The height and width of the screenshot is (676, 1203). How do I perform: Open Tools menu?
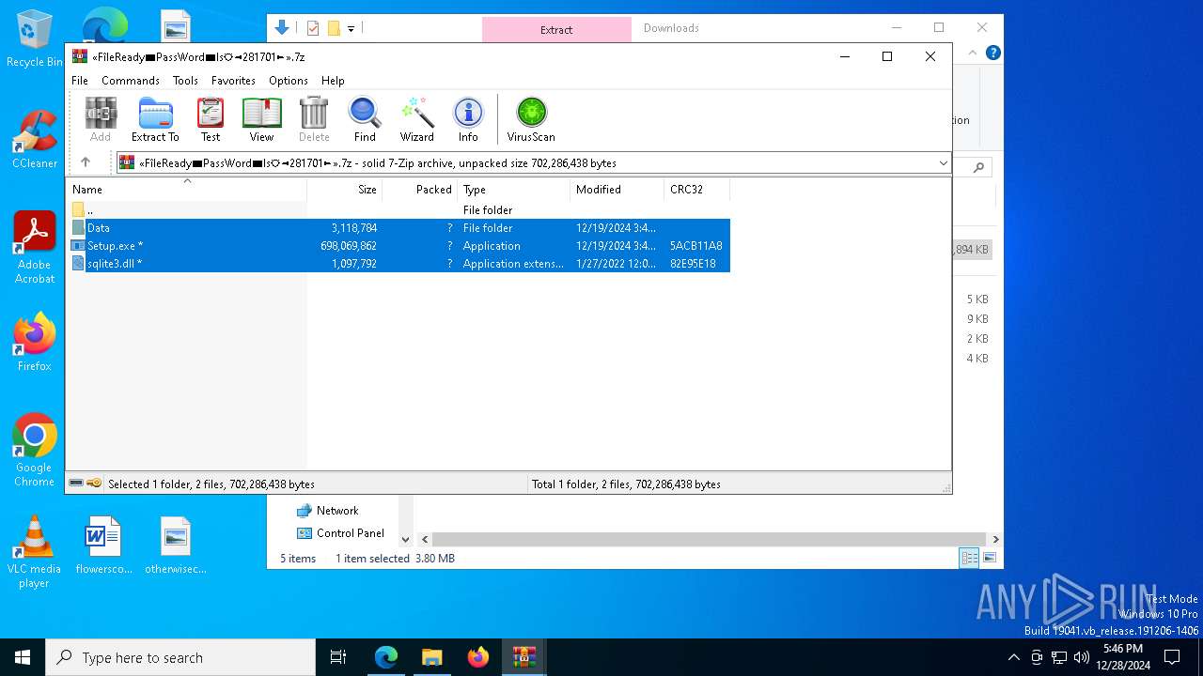pos(185,81)
